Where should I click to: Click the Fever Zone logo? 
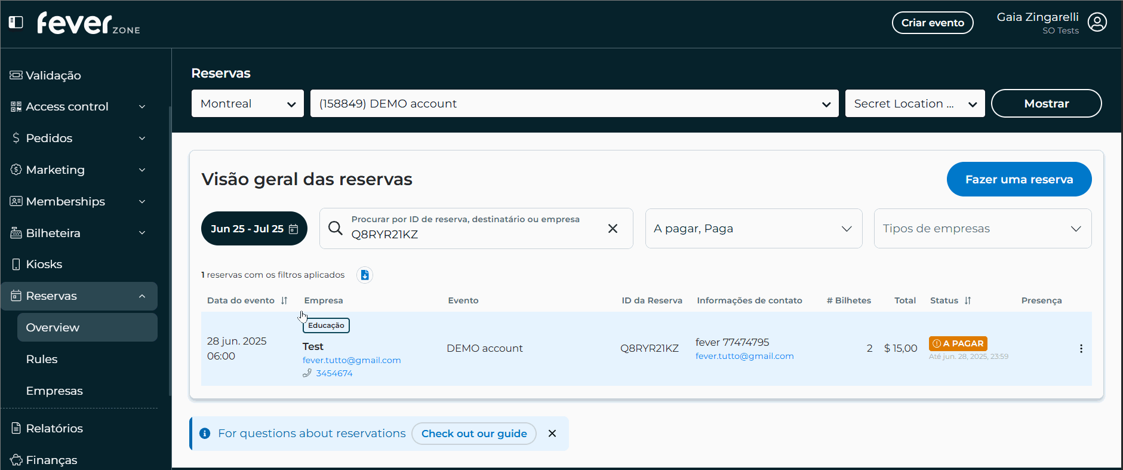pyautogui.click(x=88, y=23)
